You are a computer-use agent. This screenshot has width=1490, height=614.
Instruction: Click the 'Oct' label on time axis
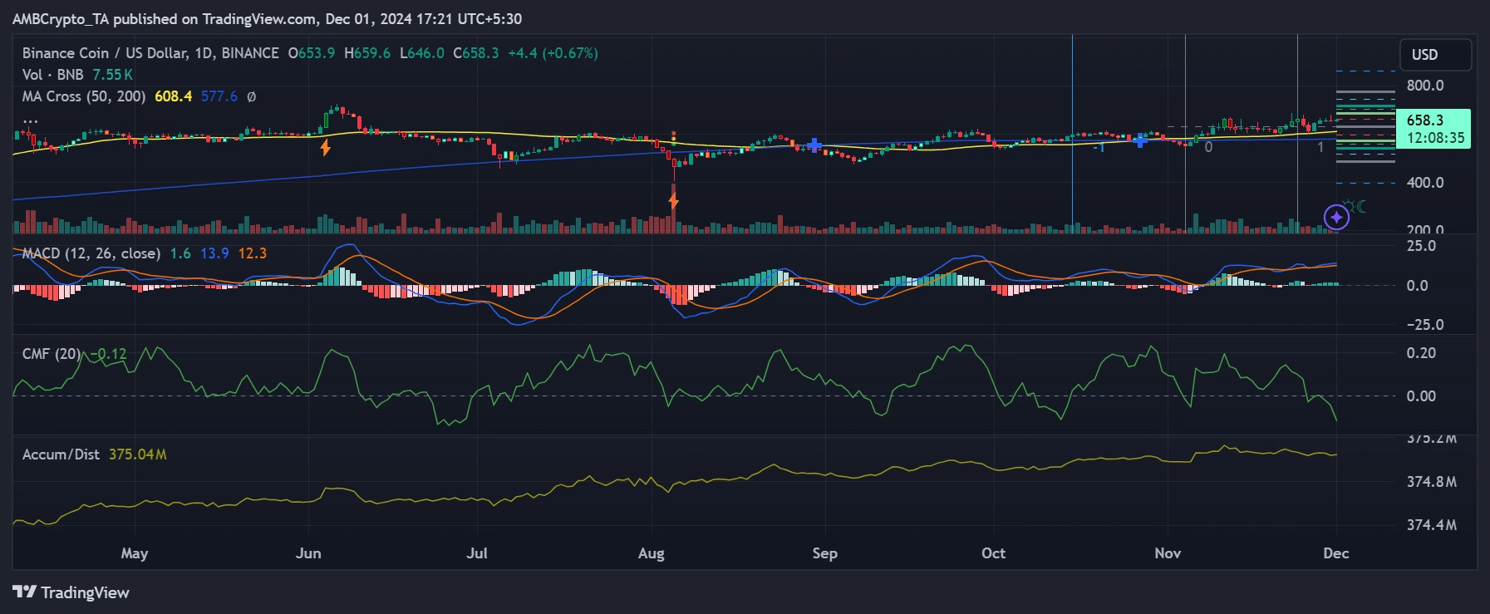(x=994, y=553)
